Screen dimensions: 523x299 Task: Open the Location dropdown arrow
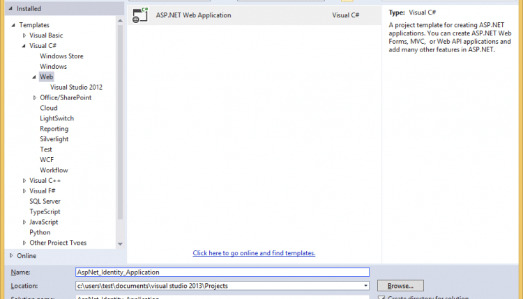[x=365, y=286]
